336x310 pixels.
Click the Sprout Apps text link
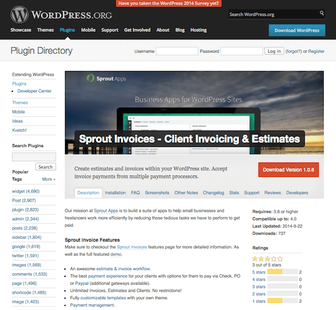tap(106, 211)
